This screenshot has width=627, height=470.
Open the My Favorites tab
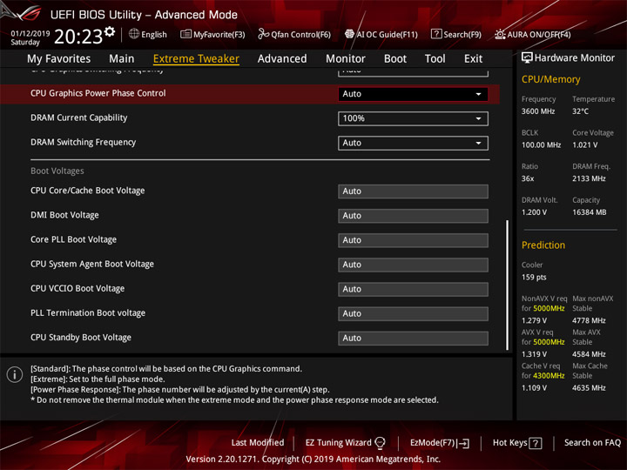59,59
